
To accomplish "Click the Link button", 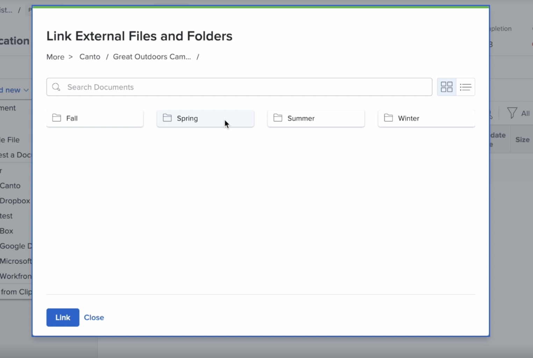I will click(x=63, y=317).
